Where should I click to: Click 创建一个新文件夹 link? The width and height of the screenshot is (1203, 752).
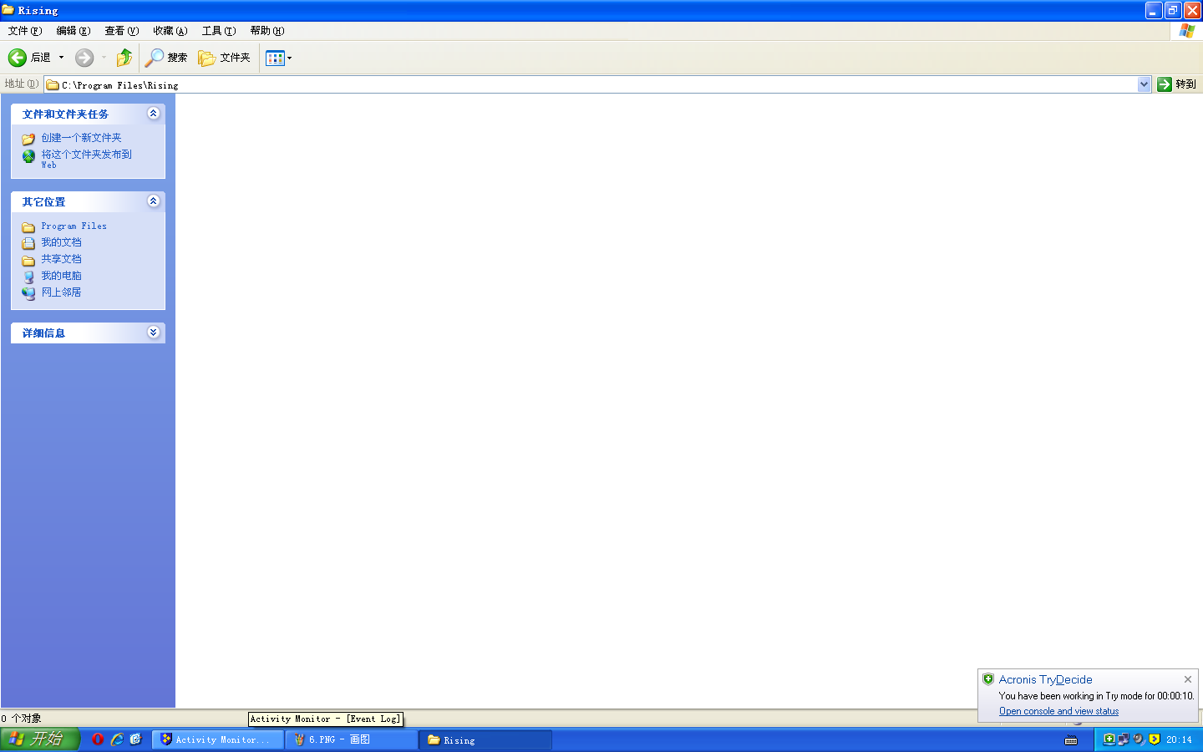tap(82, 138)
